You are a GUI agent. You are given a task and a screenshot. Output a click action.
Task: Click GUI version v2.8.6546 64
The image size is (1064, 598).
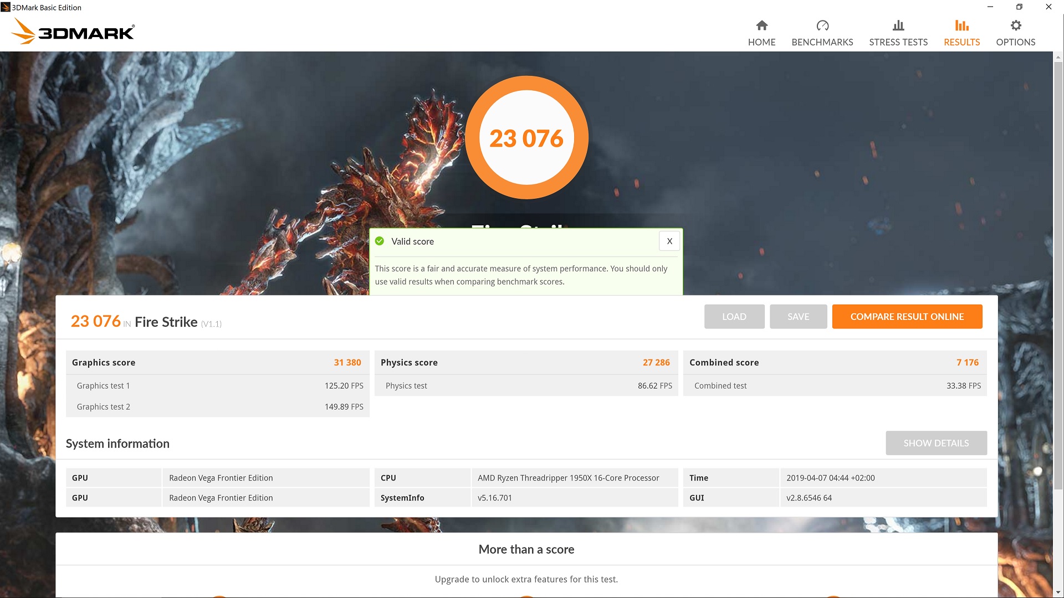coord(809,498)
